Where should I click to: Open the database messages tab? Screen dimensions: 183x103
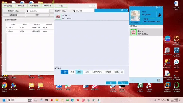[x=47, y=6]
